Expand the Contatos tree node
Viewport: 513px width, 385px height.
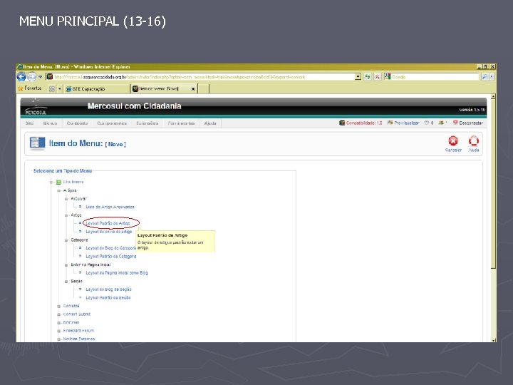point(59,306)
